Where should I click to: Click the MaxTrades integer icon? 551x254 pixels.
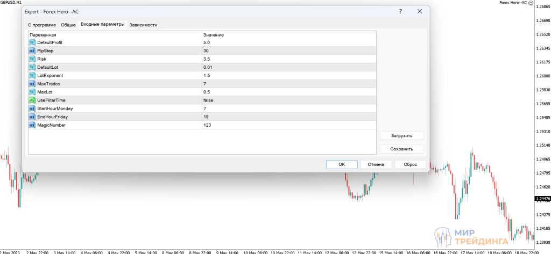[32, 84]
